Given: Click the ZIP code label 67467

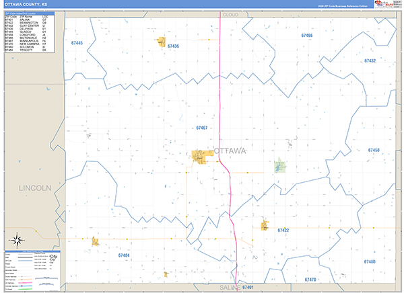Looking at the screenshot, I should tap(202, 128).
